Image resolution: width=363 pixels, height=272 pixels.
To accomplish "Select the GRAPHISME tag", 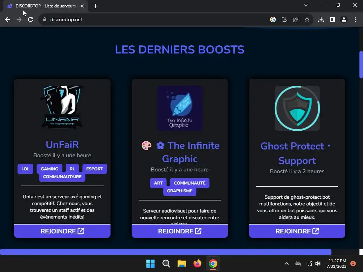I will coord(180,191).
